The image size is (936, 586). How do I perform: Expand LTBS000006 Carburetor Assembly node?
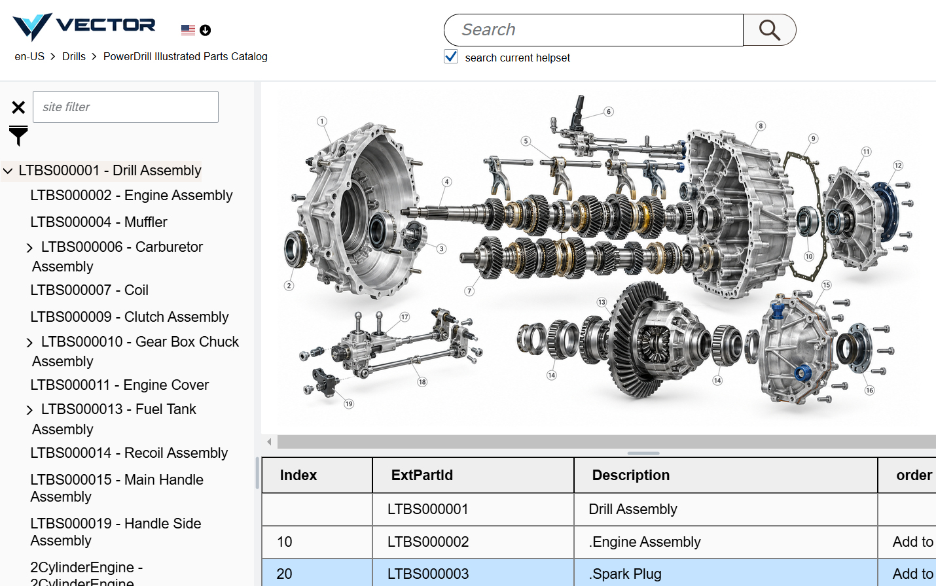[x=29, y=248]
